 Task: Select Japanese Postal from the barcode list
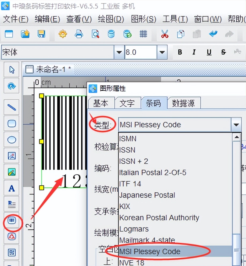tap(147, 195)
